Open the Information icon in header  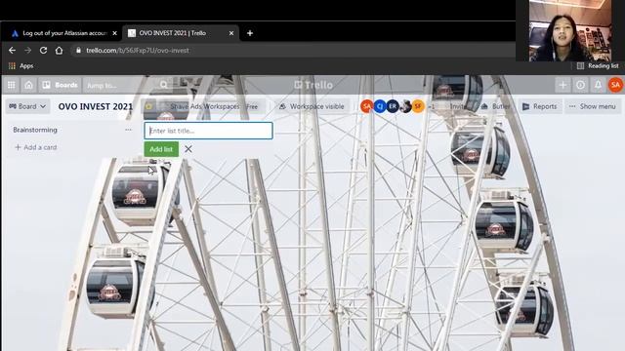tap(580, 85)
